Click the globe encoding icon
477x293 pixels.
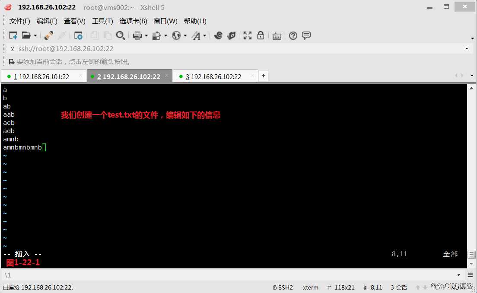point(176,35)
